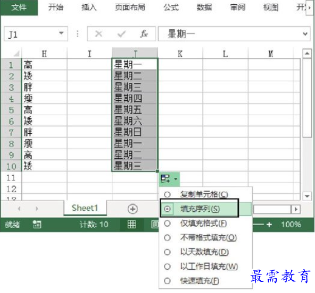Select row 1 header
Screen dimensions: 315x293
(x=11, y=65)
